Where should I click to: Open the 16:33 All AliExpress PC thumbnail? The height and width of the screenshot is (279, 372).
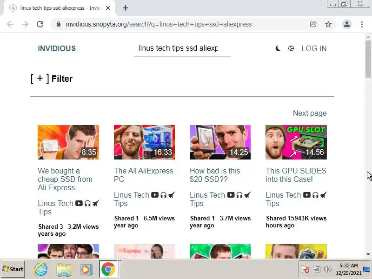(x=144, y=142)
